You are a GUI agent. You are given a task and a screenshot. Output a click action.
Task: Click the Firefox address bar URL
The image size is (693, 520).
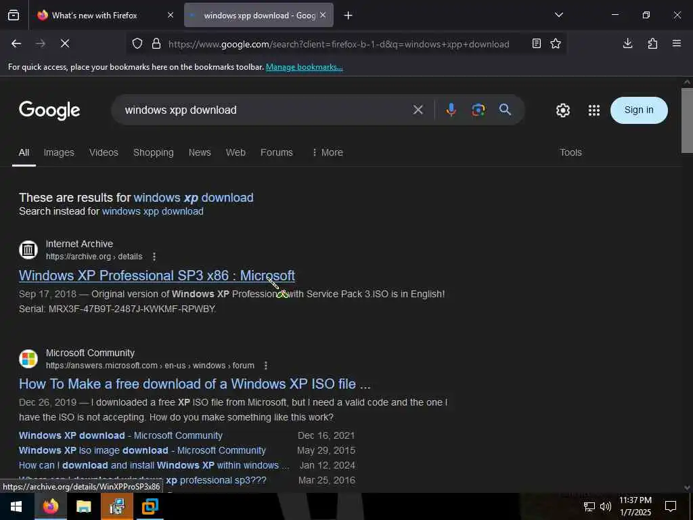tap(338, 44)
